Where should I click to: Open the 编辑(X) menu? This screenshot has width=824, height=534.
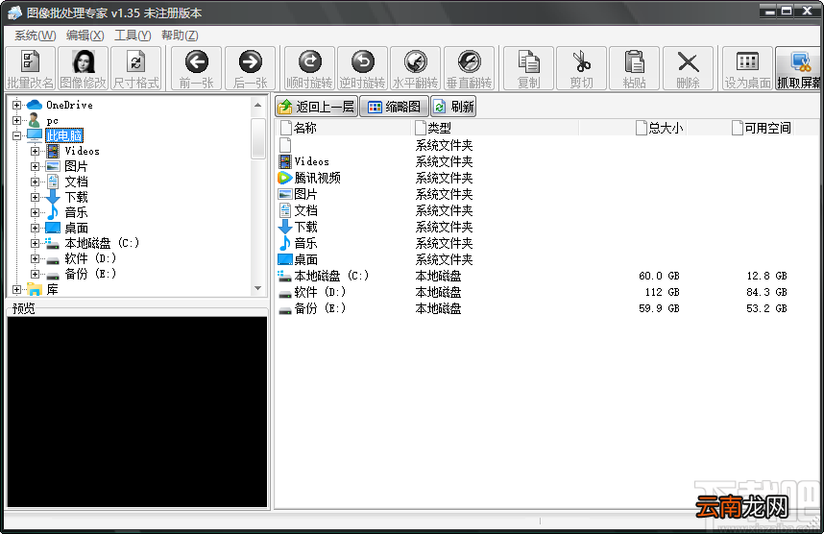[85, 36]
